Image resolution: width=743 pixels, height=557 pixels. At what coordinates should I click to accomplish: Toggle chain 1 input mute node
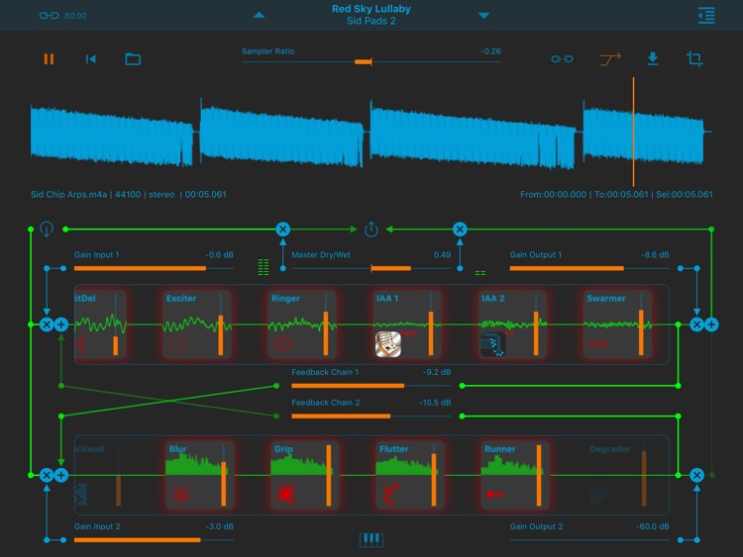point(47,325)
